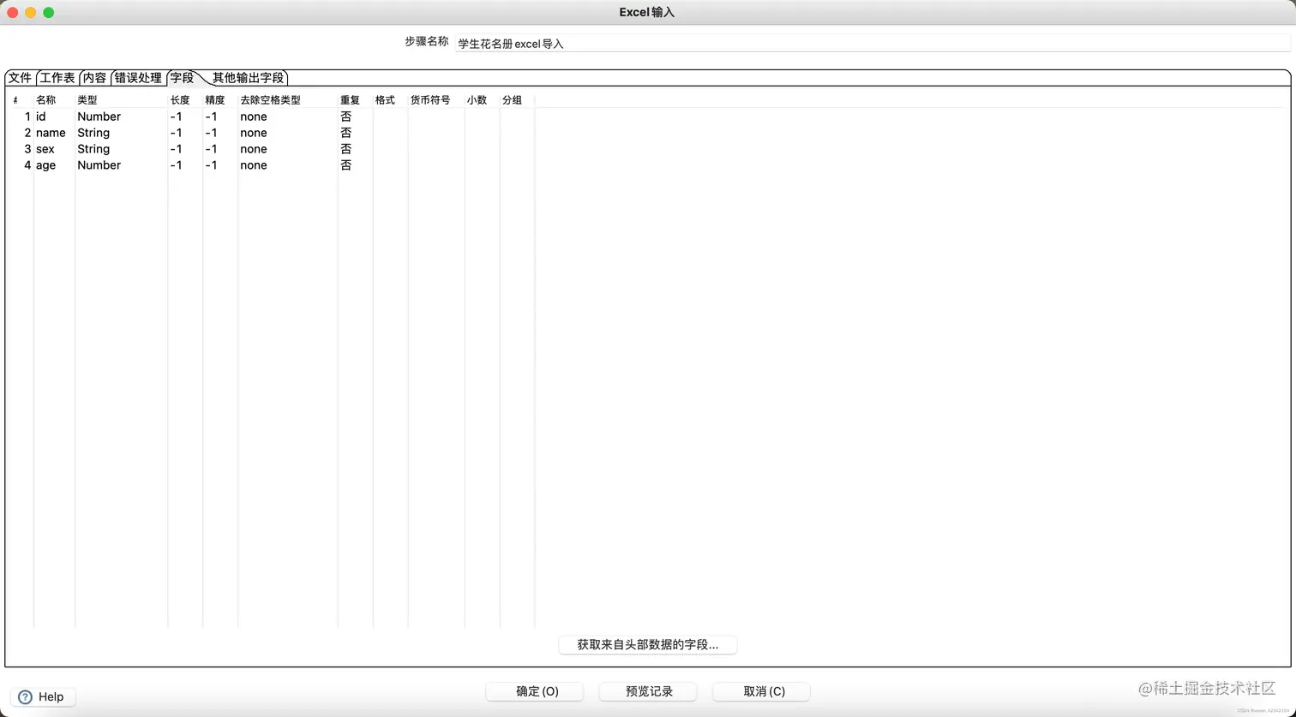Click the String type cell in sex row
1296x717 pixels.
tap(121, 149)
